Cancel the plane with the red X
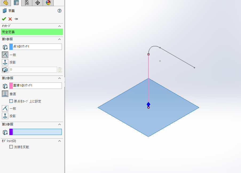The width and height of the screenshot is (241, 173). point(10,19)
